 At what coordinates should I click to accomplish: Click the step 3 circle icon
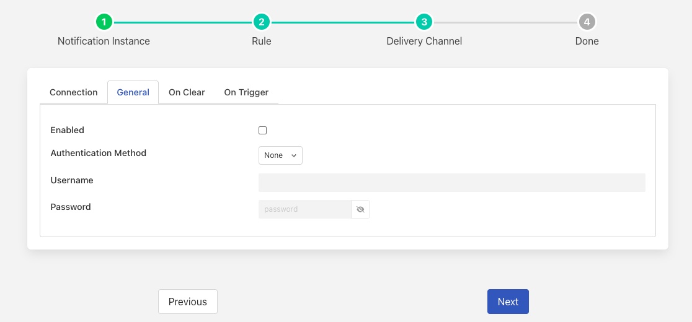tap(424, 22)
